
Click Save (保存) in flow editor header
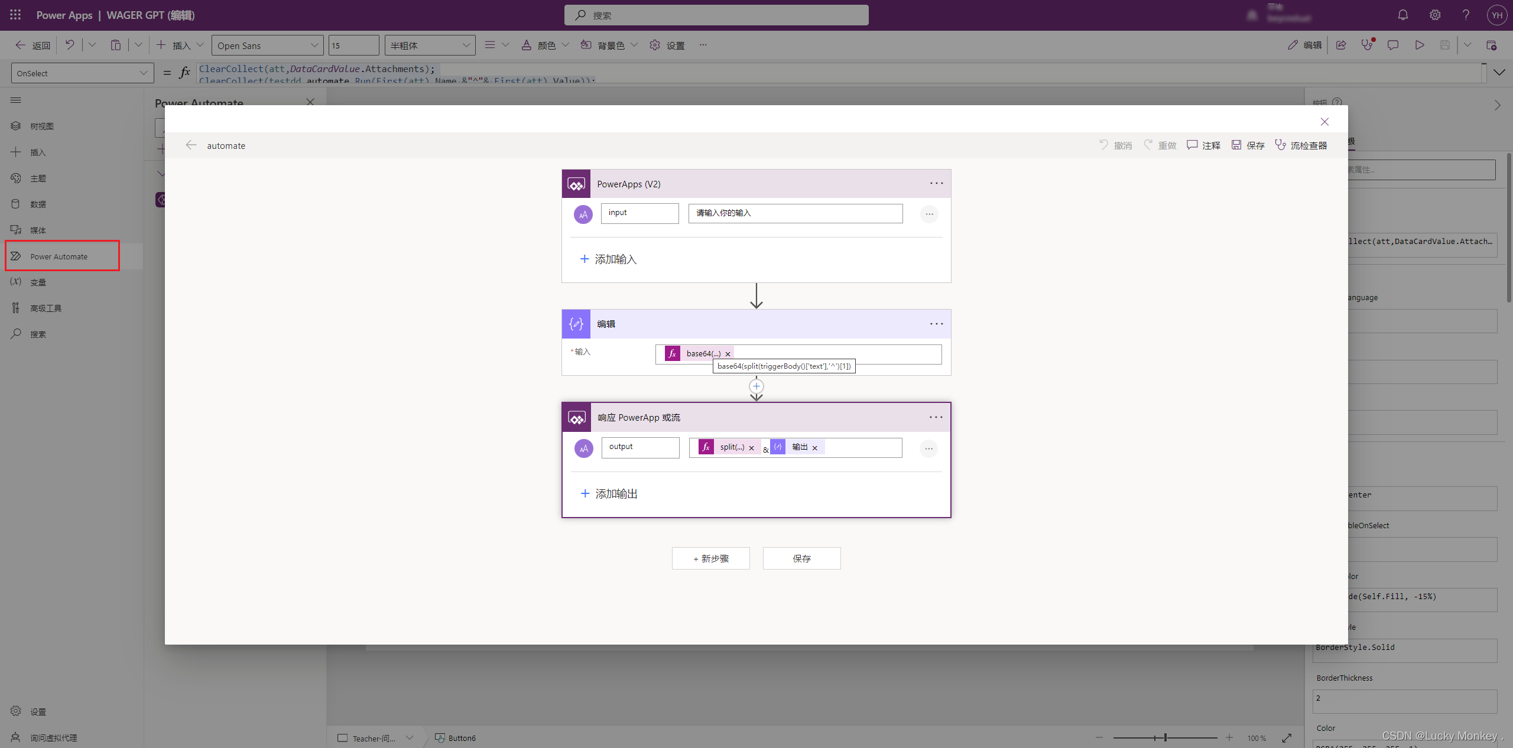pyautogui.click(x=1248, y=145)
